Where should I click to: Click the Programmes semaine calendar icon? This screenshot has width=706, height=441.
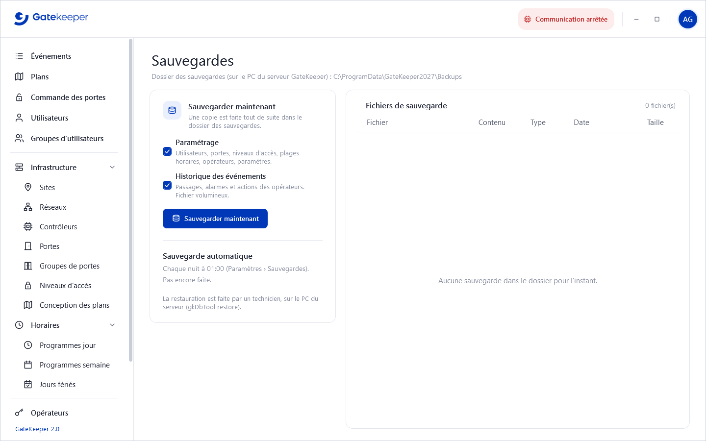point(28,365)
